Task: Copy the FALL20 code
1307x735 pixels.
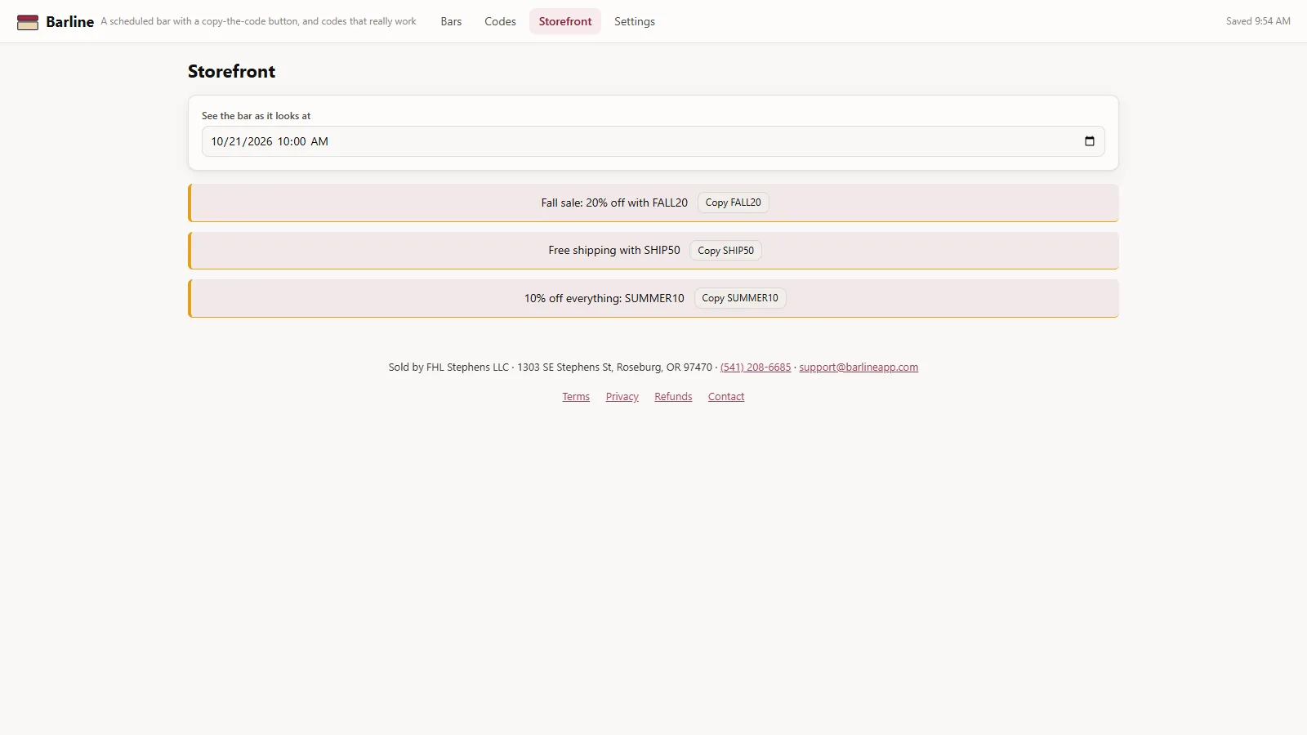Action: [x=733, y=203]
